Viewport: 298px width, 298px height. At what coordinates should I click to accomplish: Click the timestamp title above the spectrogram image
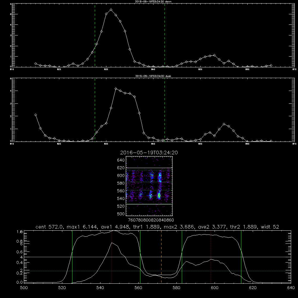(149, 153)
